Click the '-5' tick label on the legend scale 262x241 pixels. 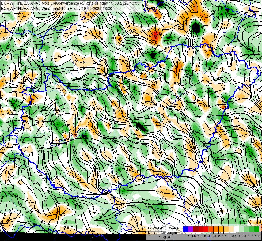188,236
